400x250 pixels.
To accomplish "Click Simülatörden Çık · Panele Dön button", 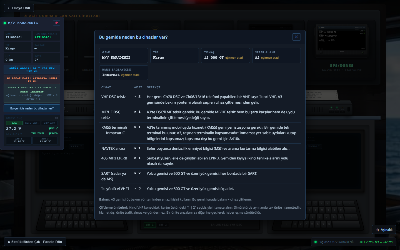I will pyautogui.click(x=35, y=242).
